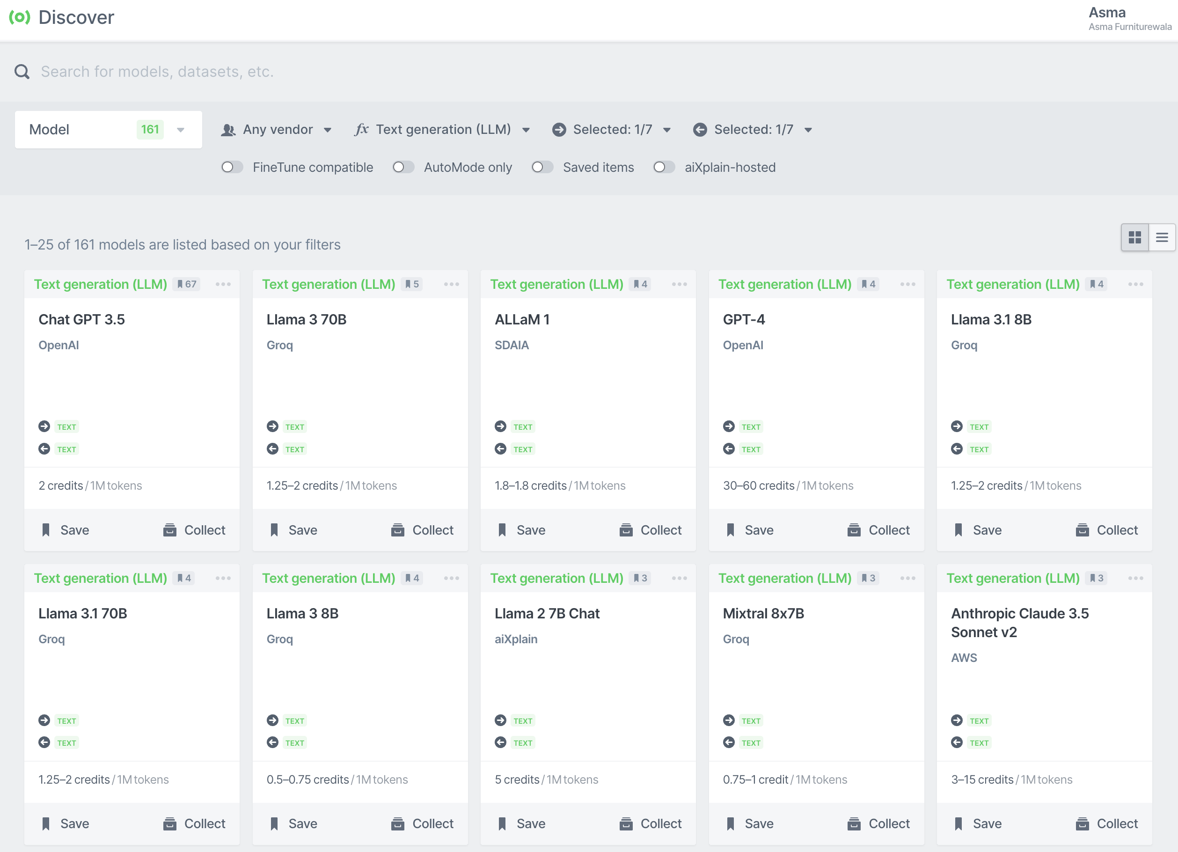Enable the Saved items filter switch
Screen dimensions: 1178x852
[x=542, y=167]
